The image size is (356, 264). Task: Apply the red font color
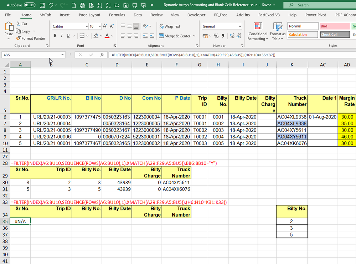coord(107,36)
